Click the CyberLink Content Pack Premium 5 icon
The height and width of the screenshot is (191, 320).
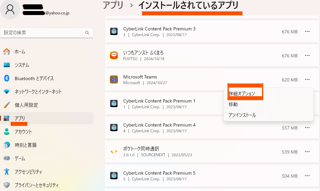(114, 176)
